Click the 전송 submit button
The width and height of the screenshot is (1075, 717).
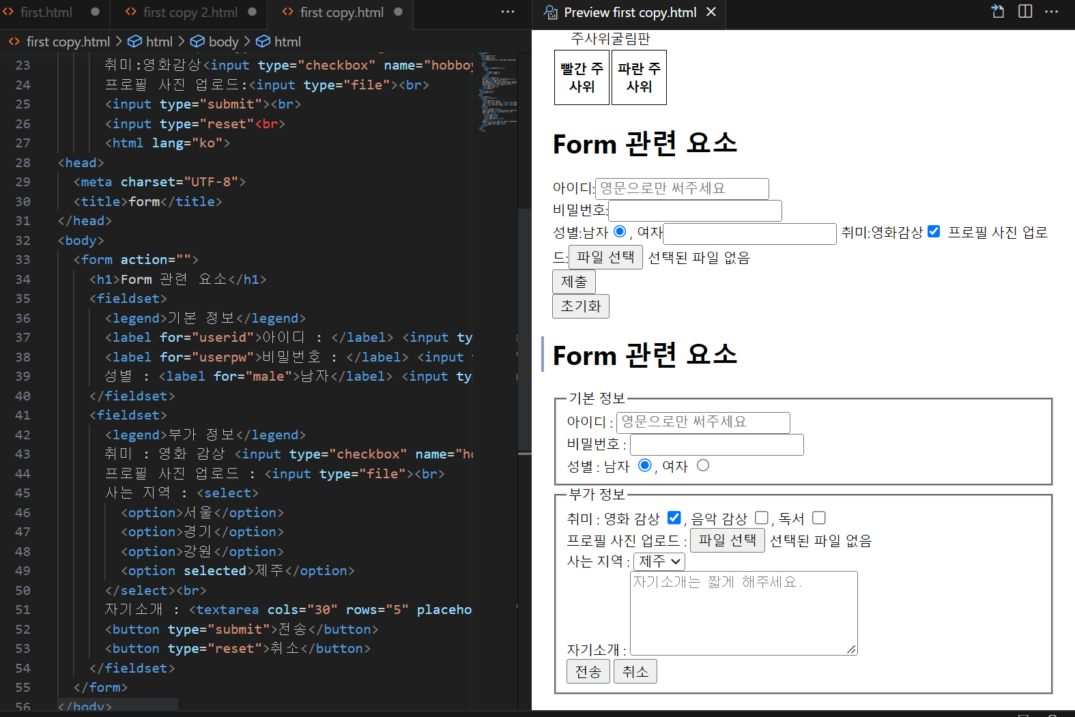point(588,671)
